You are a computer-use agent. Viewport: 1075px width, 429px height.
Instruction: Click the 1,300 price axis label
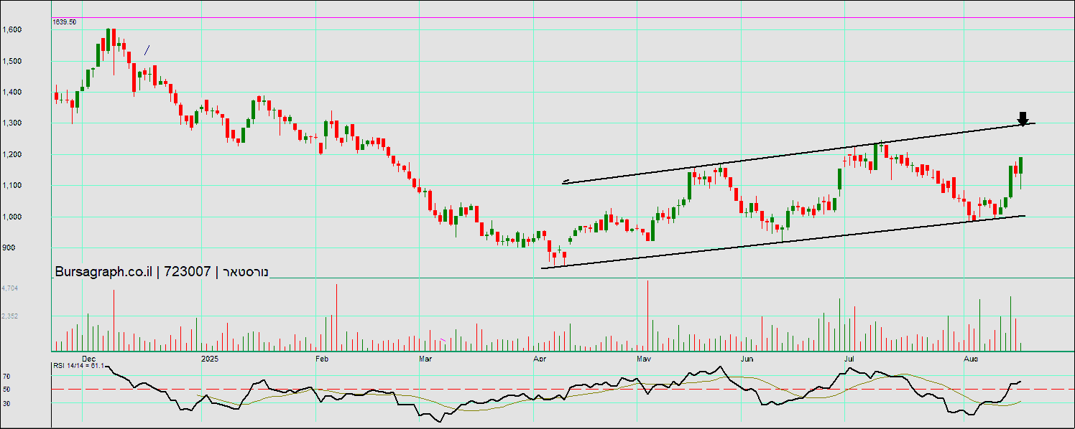11,123
